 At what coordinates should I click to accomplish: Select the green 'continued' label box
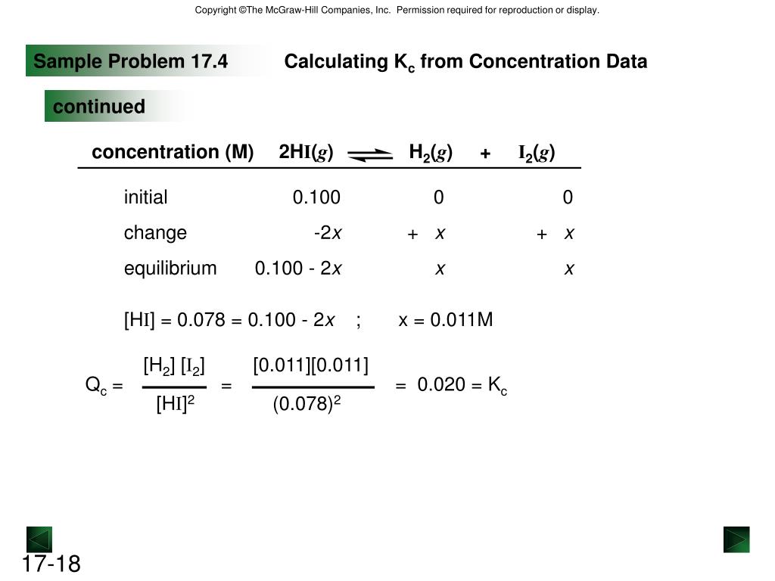pos(114,106)
